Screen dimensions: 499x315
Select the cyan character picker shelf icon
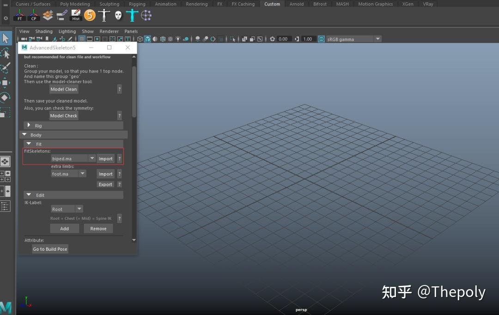[132, 15]
